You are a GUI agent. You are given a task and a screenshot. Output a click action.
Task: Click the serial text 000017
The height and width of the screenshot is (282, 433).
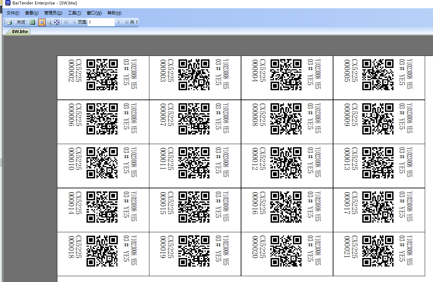[347, 203]
